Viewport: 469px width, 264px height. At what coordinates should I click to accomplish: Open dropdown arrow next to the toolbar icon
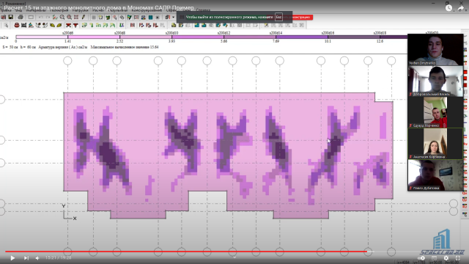(173, 17)
